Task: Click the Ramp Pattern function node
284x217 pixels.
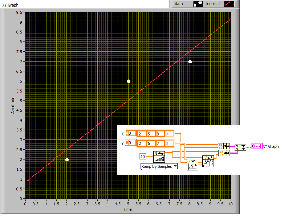Action: click(x=159, y=156)
